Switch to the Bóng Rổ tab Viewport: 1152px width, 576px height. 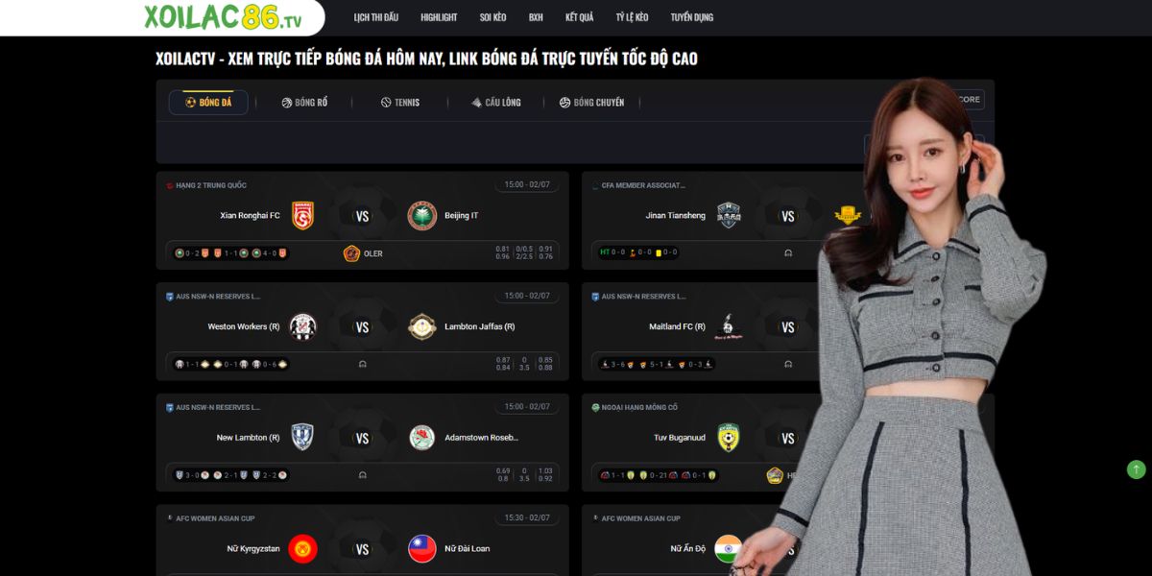pyautogui.click(x=304, y=102)
